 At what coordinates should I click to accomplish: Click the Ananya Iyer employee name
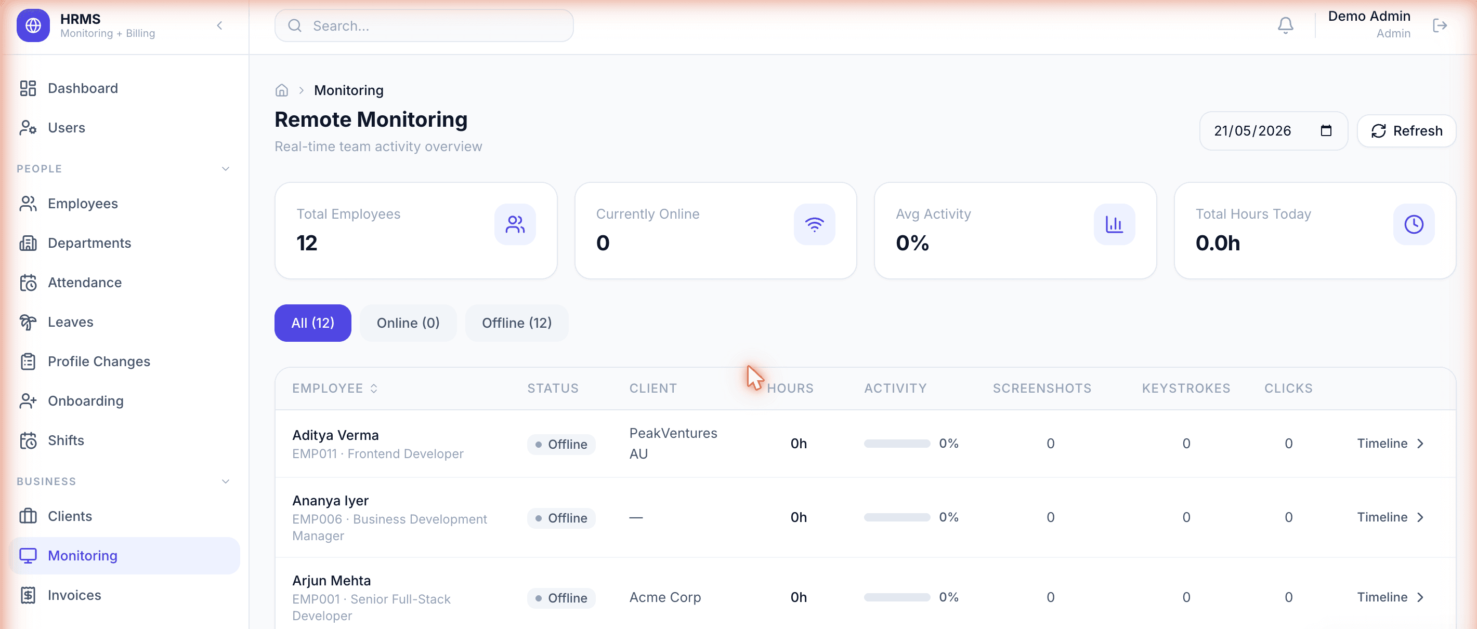330,501
